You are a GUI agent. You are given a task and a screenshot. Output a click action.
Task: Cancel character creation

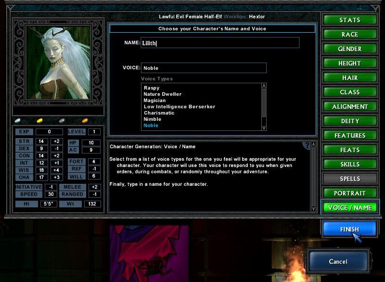point(338,261)
